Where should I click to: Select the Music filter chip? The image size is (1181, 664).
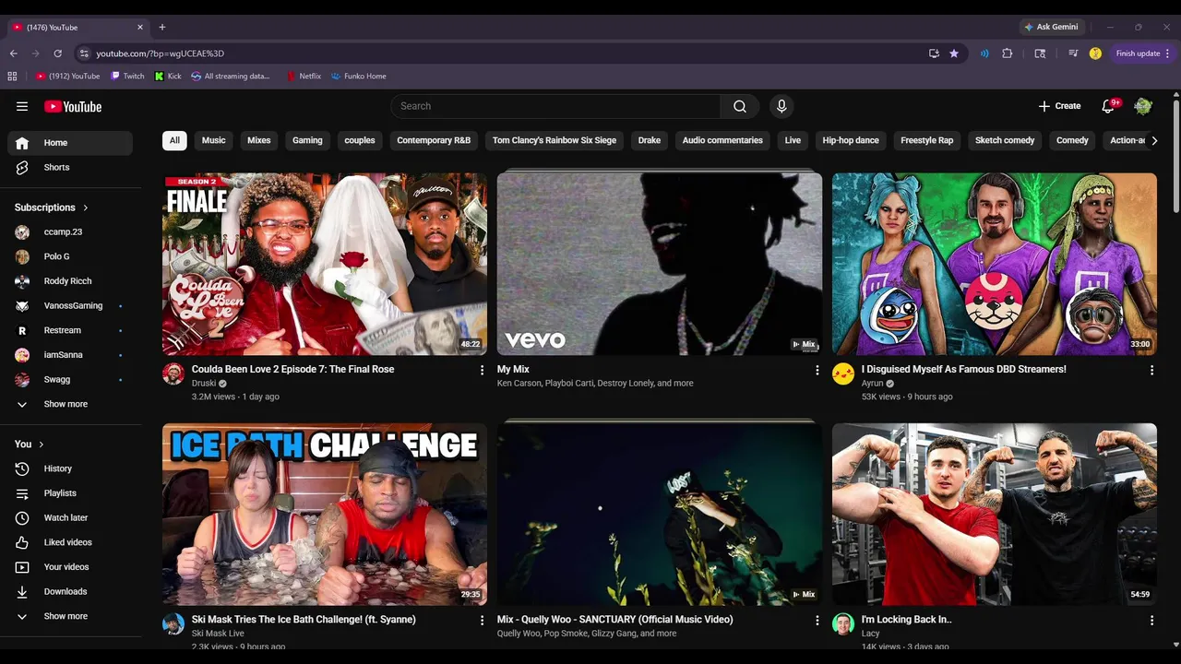point(214,140)
